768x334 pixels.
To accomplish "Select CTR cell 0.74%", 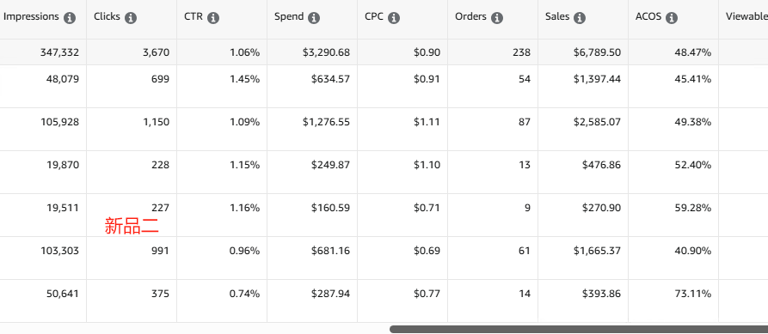I will 245,294.
